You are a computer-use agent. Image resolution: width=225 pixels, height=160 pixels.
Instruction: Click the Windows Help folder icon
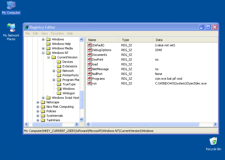[48, 44]
